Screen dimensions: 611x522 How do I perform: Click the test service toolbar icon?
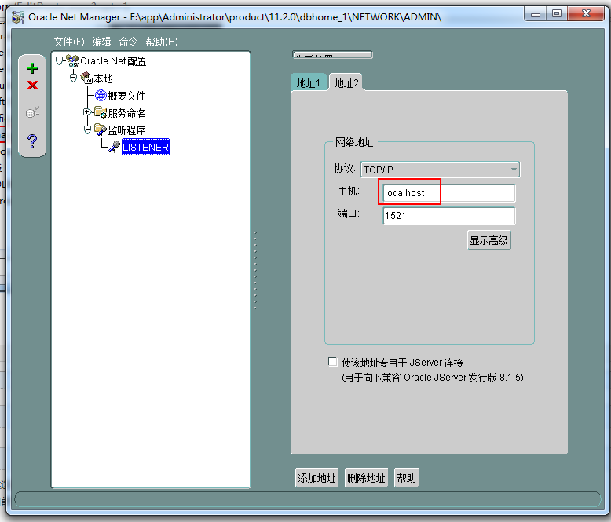tap(32, 112)
